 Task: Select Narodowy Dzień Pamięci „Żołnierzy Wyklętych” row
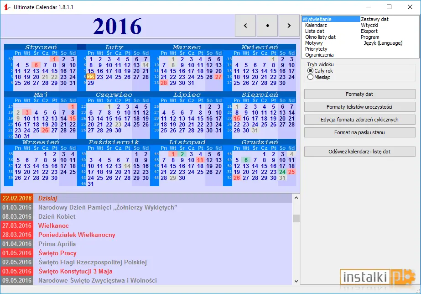(146, 207)
